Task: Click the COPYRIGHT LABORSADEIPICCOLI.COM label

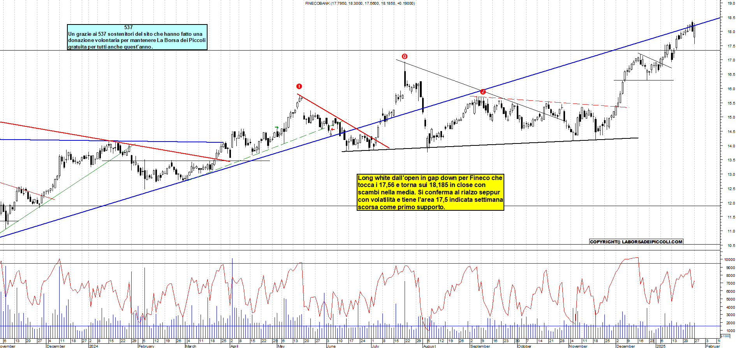Action: (x=636, y=242)
